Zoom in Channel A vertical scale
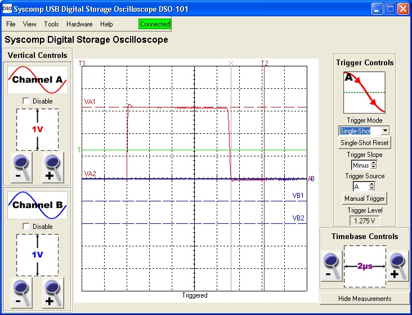Viewport: 412px width, 315px height. (53, 168)
